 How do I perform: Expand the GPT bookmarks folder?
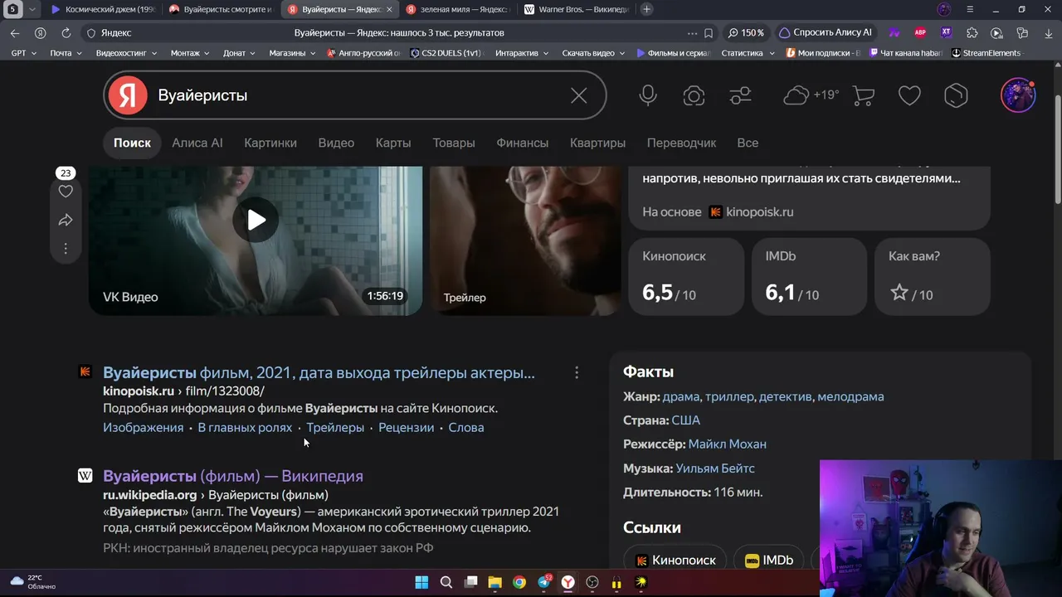coord(25,53)
